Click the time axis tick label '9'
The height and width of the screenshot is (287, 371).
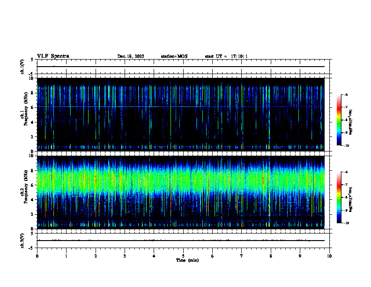300,256
